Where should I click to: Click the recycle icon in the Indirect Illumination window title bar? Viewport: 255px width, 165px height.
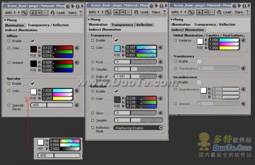coord(239,6)
